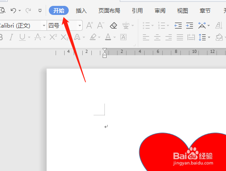Expand the Chinese layout dropdown arrow

click(x=209, y=25)
